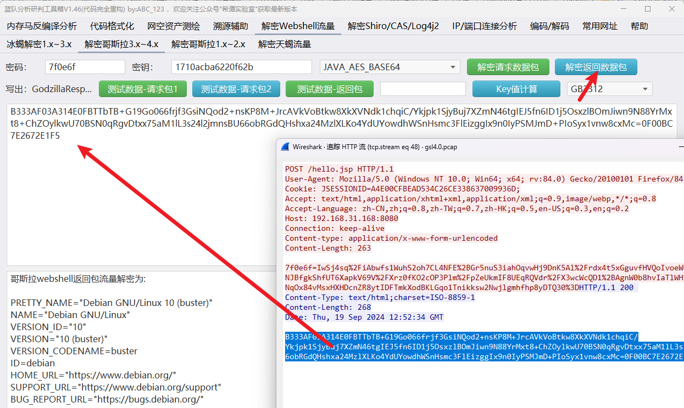Screen dimensions: 684x408
Task: Click the BUG_REPORT_URL output line
Action: click(x=107, y=399)
